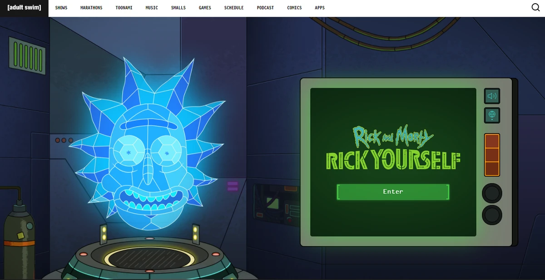
Task: Select the SCHEDULE tab
Action: coord(233,7)
